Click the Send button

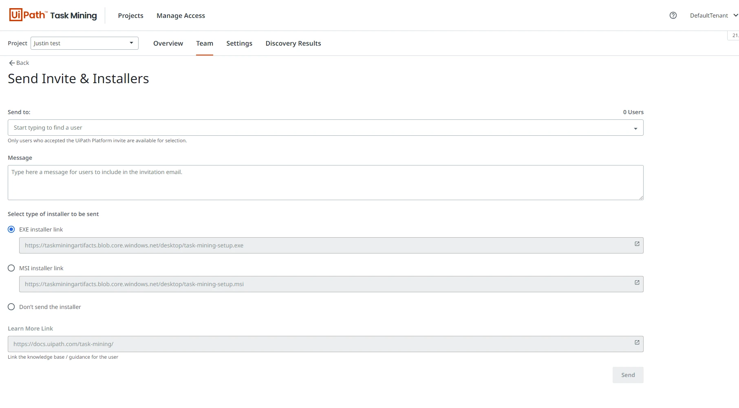click(x=628, y=375)
